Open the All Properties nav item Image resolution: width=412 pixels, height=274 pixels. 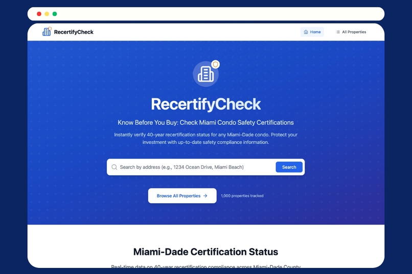coord(351,32)
